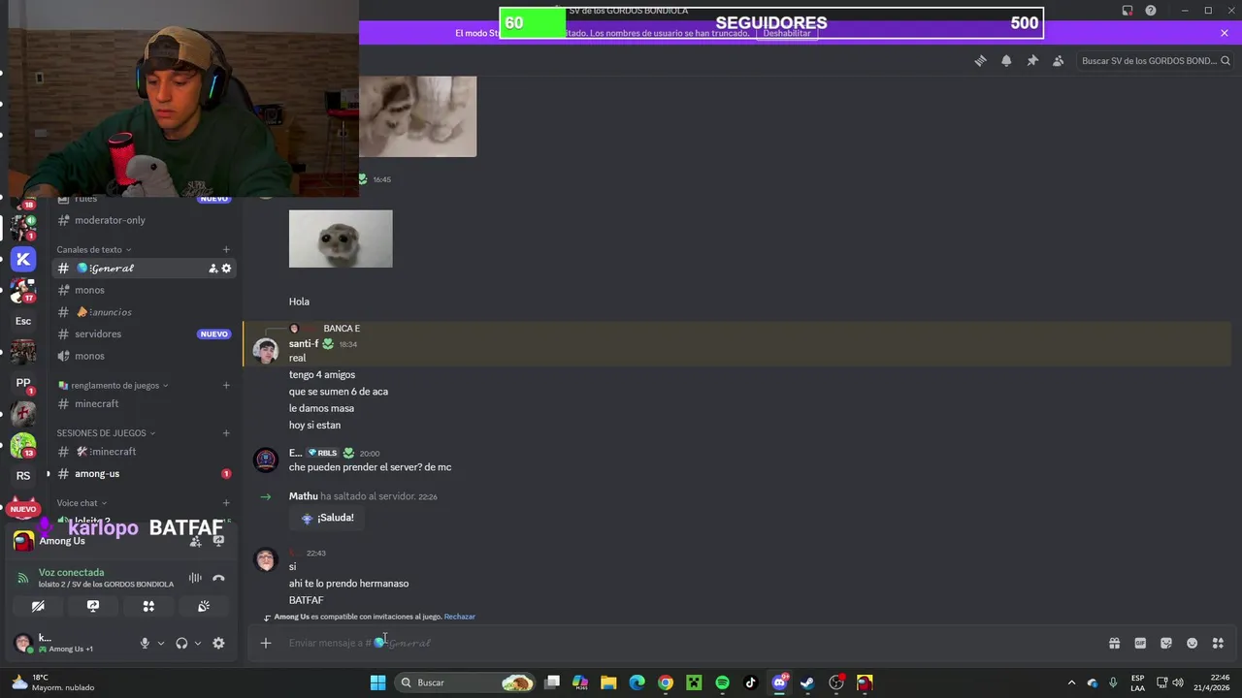Open the sticker picker
Image resolution: width=1242 pixels, height=698 pixels.
click(x=1166, y=643)
